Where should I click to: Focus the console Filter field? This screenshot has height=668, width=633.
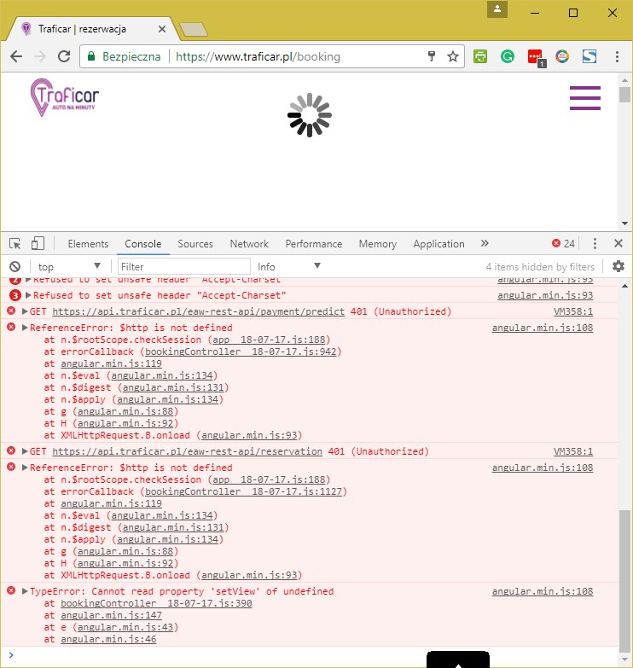(184, 267)
